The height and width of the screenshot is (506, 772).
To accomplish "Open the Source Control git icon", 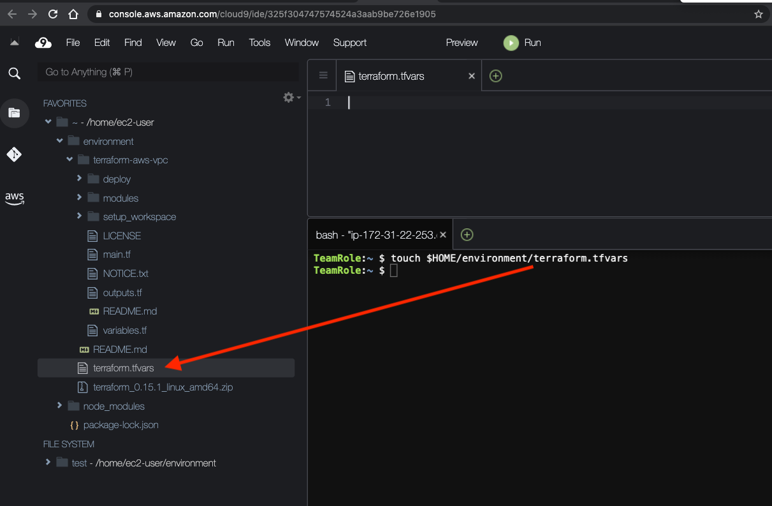I will 14,154.
